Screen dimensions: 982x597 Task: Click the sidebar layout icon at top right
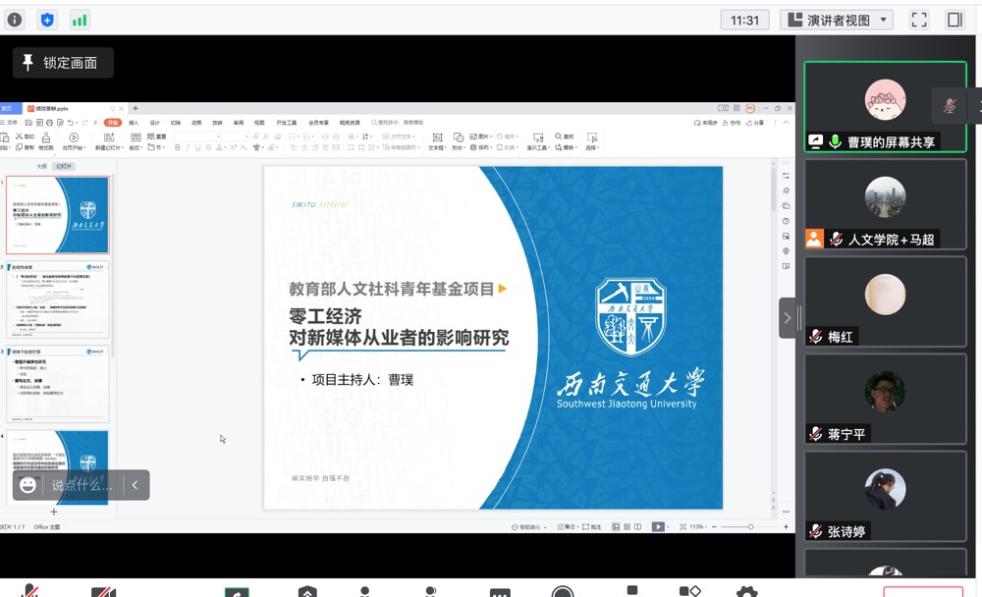click(x=955, y=20)
